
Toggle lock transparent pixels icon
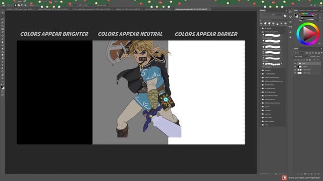299,60
